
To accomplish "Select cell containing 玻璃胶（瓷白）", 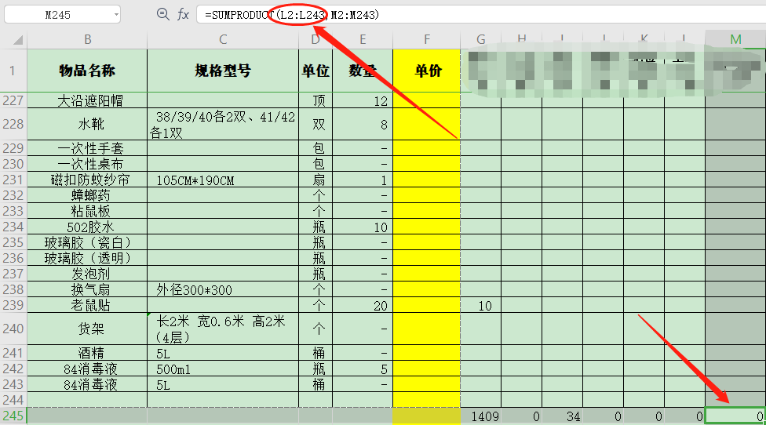I will click(87, 242).
